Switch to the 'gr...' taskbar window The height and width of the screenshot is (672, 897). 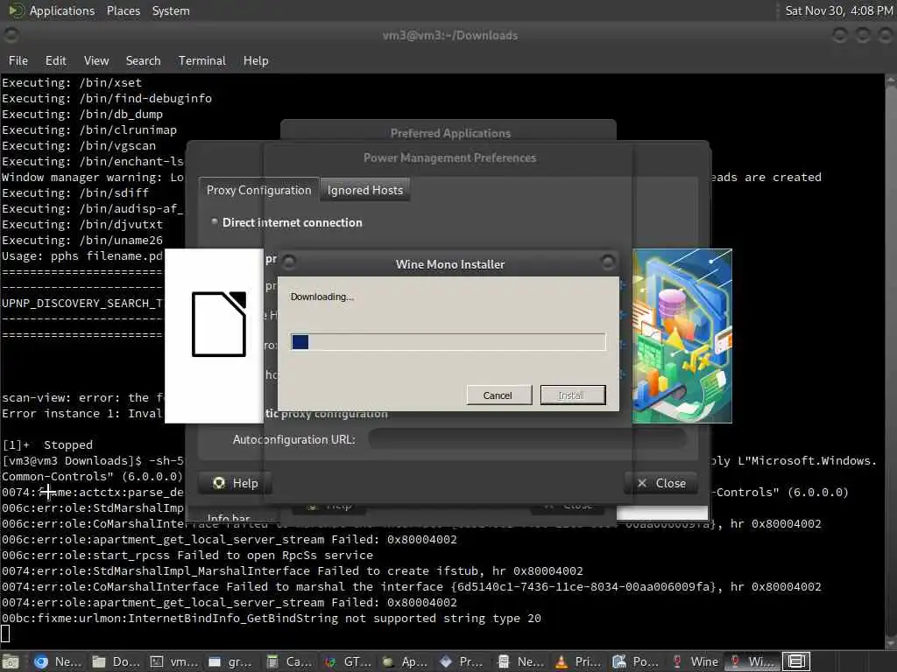click(231, 661)
